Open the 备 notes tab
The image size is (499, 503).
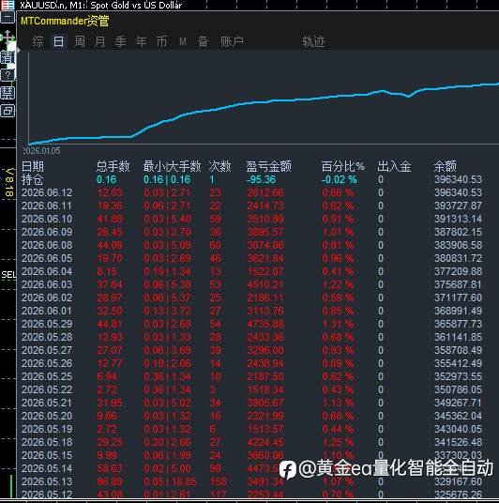coord(203,41)
